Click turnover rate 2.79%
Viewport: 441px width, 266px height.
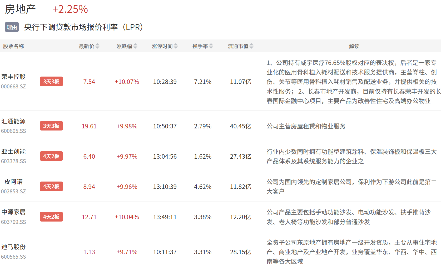point(203,126)
